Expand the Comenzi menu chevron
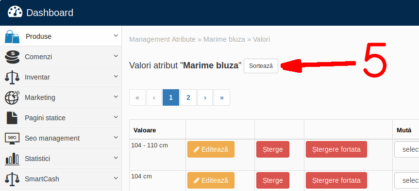The height and width of the screenshot is (191, 419). tap(116, 56)
